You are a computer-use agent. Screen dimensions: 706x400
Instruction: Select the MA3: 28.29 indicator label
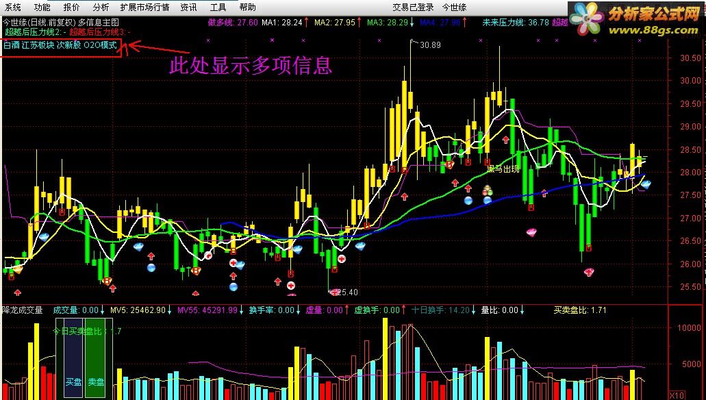[387, 22]
